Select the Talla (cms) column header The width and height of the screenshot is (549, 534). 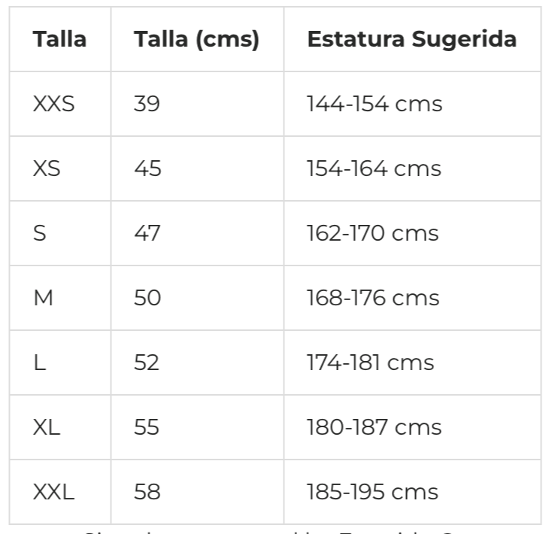[198, 39]
